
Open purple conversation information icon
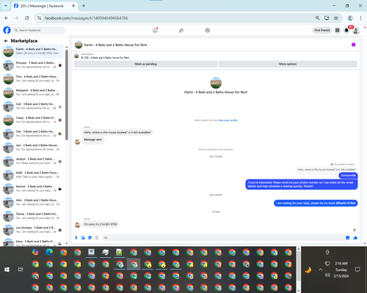coord(353,45)
